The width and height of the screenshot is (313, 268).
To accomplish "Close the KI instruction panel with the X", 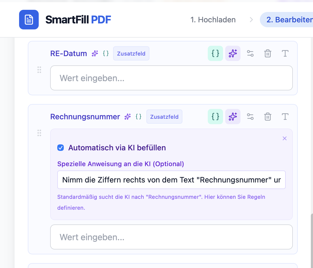I will (284, 138).
